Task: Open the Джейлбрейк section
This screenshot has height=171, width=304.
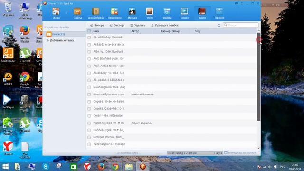Action: point(96,13)
